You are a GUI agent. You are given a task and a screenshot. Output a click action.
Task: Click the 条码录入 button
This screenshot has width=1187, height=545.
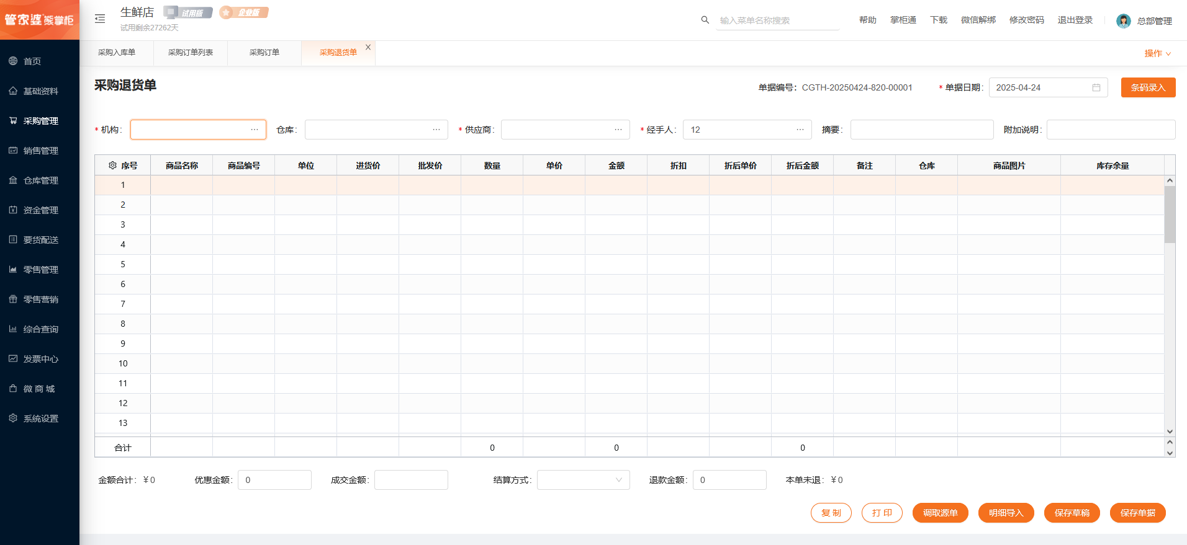(1148, 87)
